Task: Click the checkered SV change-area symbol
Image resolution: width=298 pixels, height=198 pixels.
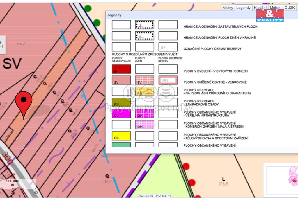Action: (145, 80)
